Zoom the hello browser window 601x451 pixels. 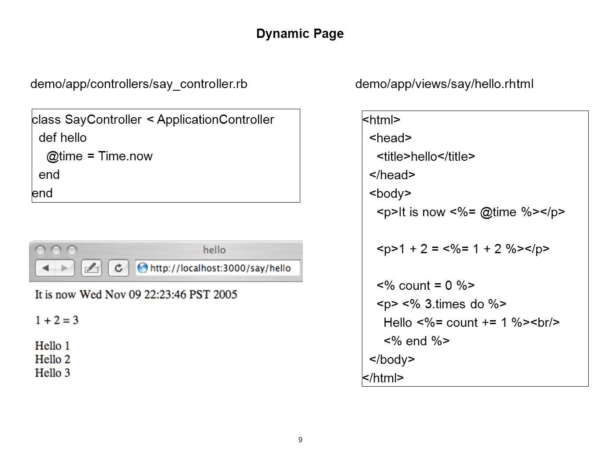[x=72, y=251]
